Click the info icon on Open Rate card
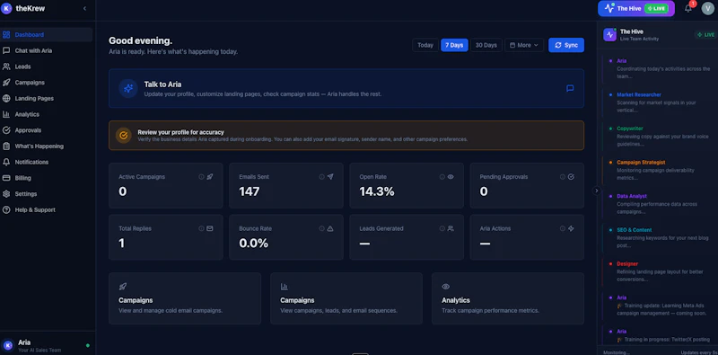This screenshot has height=355, width=718. 442,176
